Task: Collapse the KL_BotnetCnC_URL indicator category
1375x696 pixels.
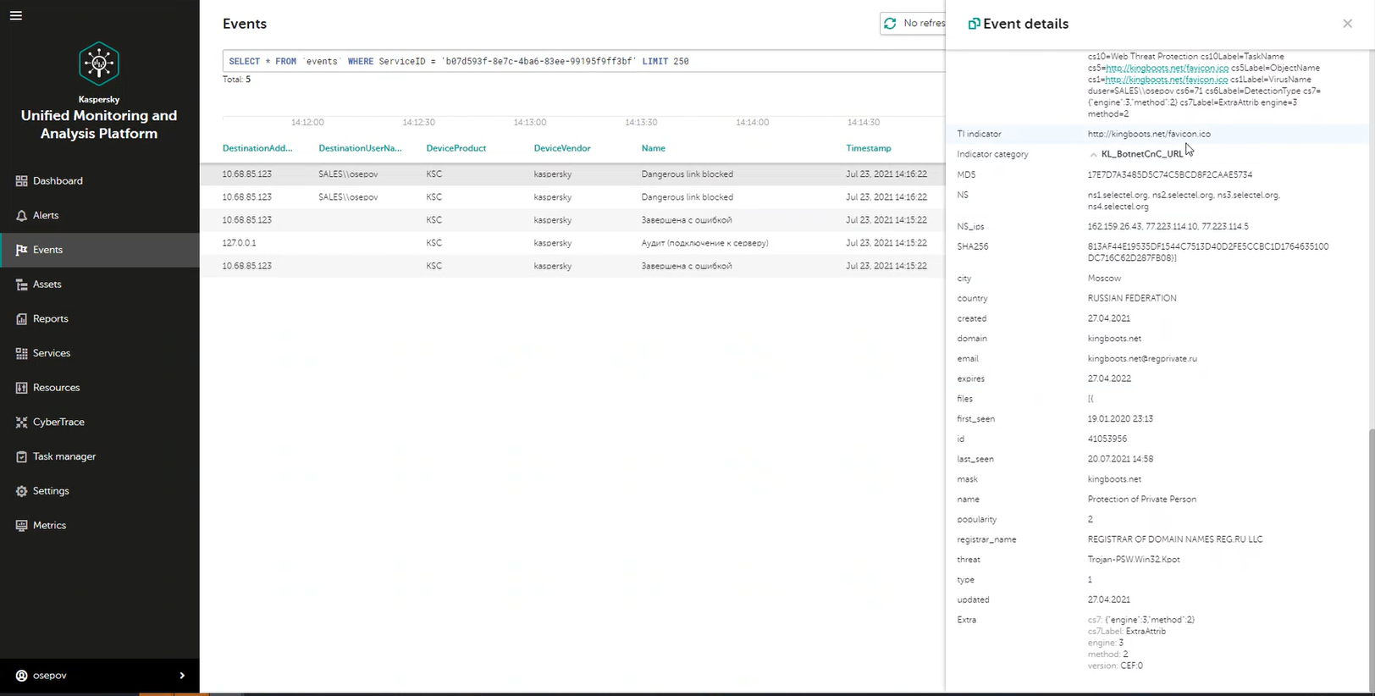Action: (x=1093, y=155)
